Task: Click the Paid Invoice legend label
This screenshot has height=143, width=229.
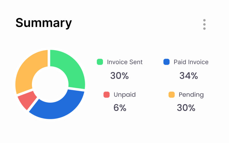Action: pyautogui.click(x=191, y=62)
